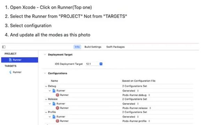223x125 pixels.
Task: Click the Profile configuration name
Action: [x=52, y=112]
